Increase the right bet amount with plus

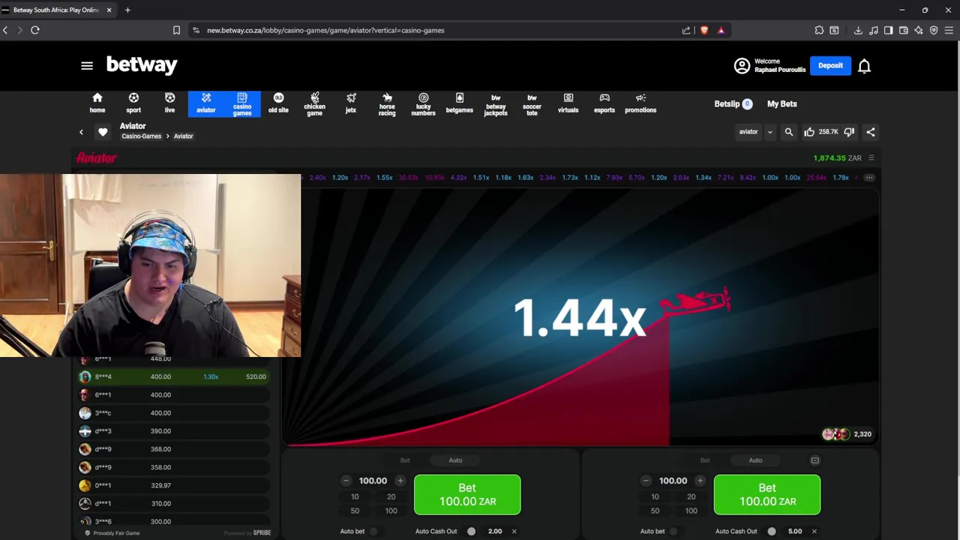(700, 481)
